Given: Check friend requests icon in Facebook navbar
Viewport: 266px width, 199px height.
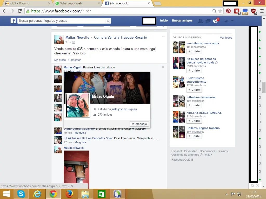Looking at the screenshot, I should point(201,20).
